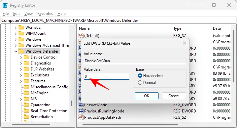Expand the WIMMount key
237x128 pixels.
point(16,34)
